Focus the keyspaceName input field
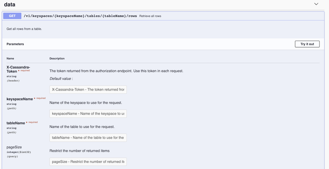Screen dimensions: 329x169 pos(88,114)
